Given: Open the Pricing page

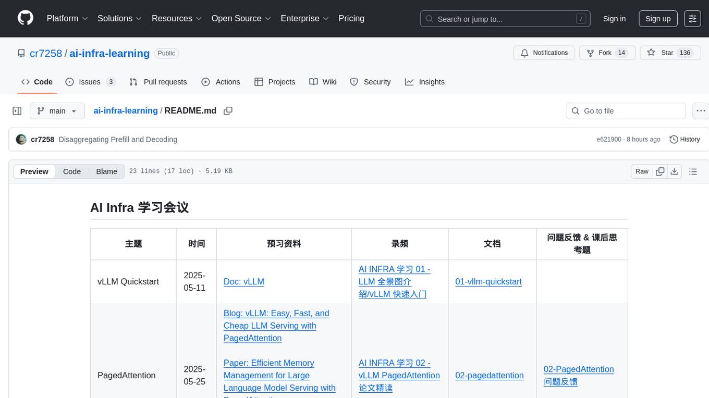Looking at the screenshot, I should click(x=351, y=18).
